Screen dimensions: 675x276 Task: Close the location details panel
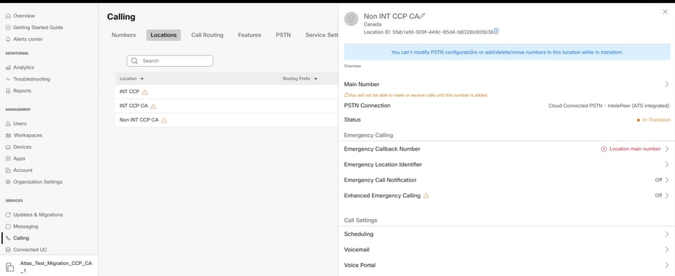coord(665,12)
